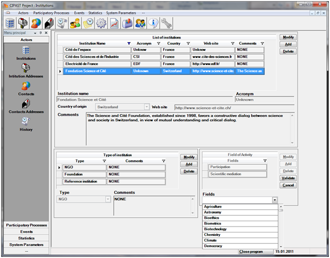Viewport: 330px width, 258px height.
Task: Close the Menu principal panel
Action: coord(46,33)
